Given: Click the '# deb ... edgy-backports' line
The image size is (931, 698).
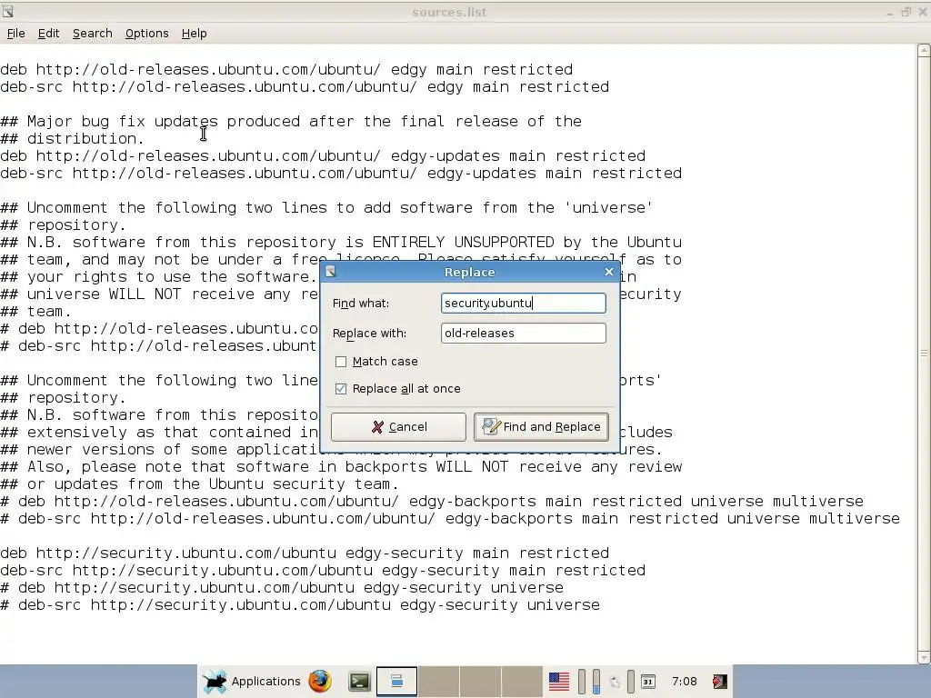Looking at the screenshot, I should pos(432,501).
